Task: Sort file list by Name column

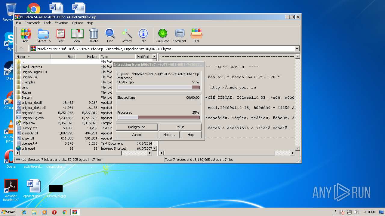Action: [33, 56]
